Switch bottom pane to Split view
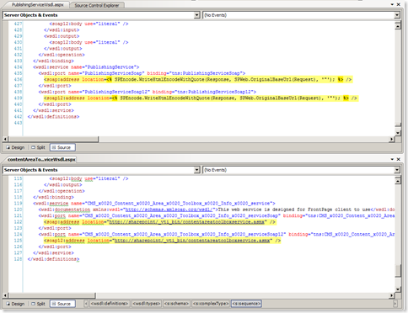Viewport: 408px width, 313px height. click(38, 304)
